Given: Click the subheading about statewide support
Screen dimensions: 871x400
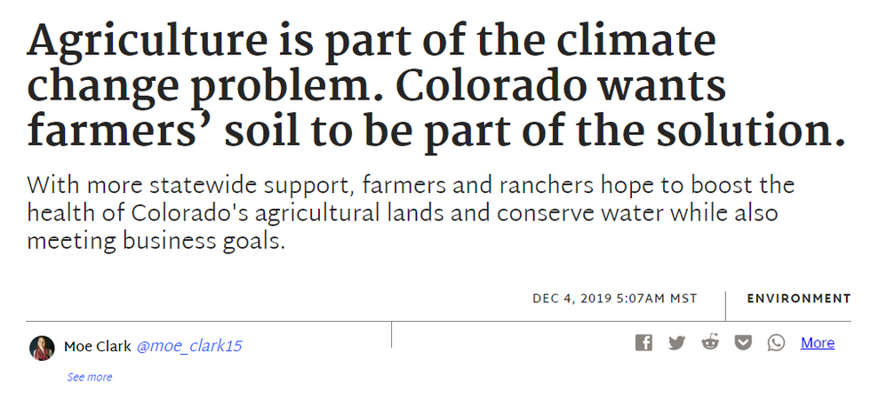Looking at the screenshot, I should click(411, 213).
